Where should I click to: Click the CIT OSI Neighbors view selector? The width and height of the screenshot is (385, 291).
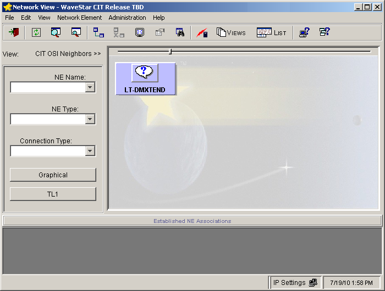pyautogui.click(x=68, y=54)
